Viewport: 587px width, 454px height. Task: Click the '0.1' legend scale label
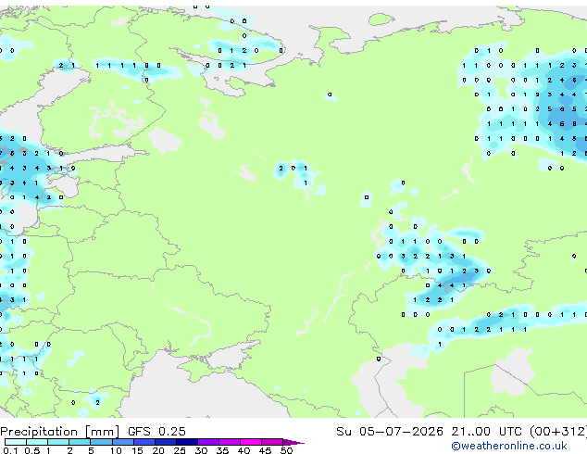click(10, 450)
